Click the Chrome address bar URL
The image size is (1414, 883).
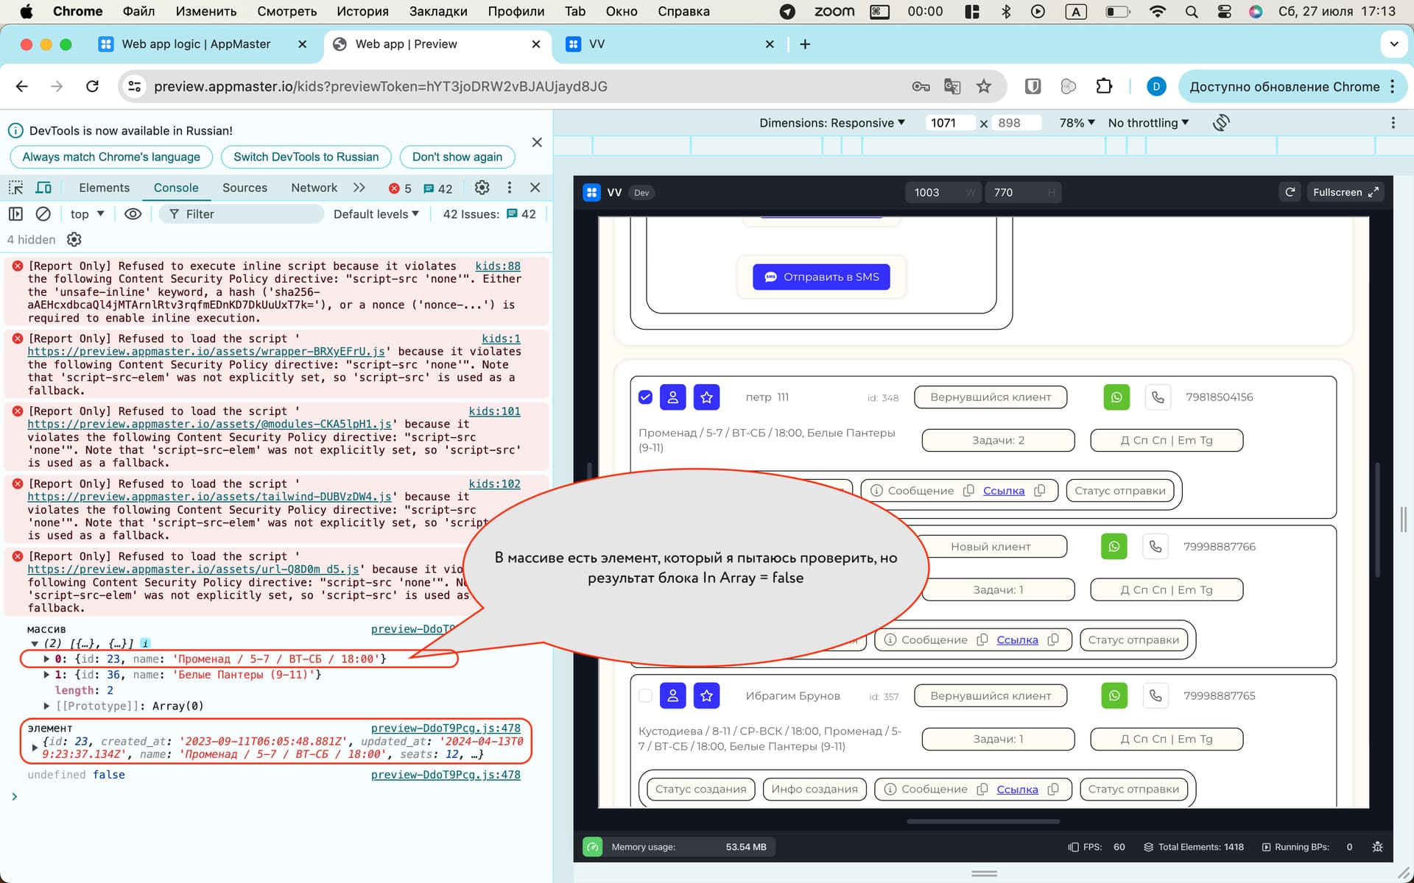click(x=380, y=86)
